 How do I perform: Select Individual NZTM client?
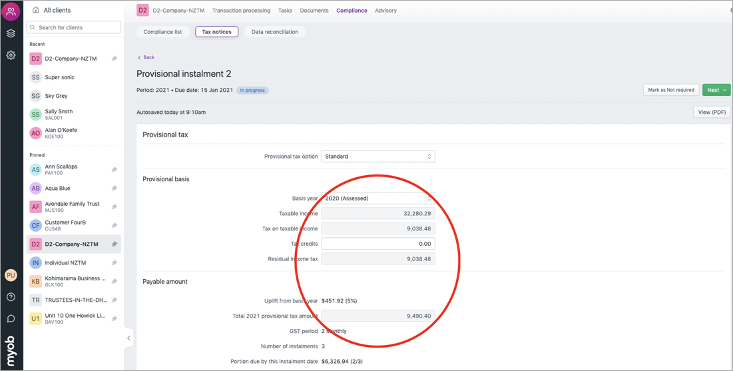pos(73,262)
